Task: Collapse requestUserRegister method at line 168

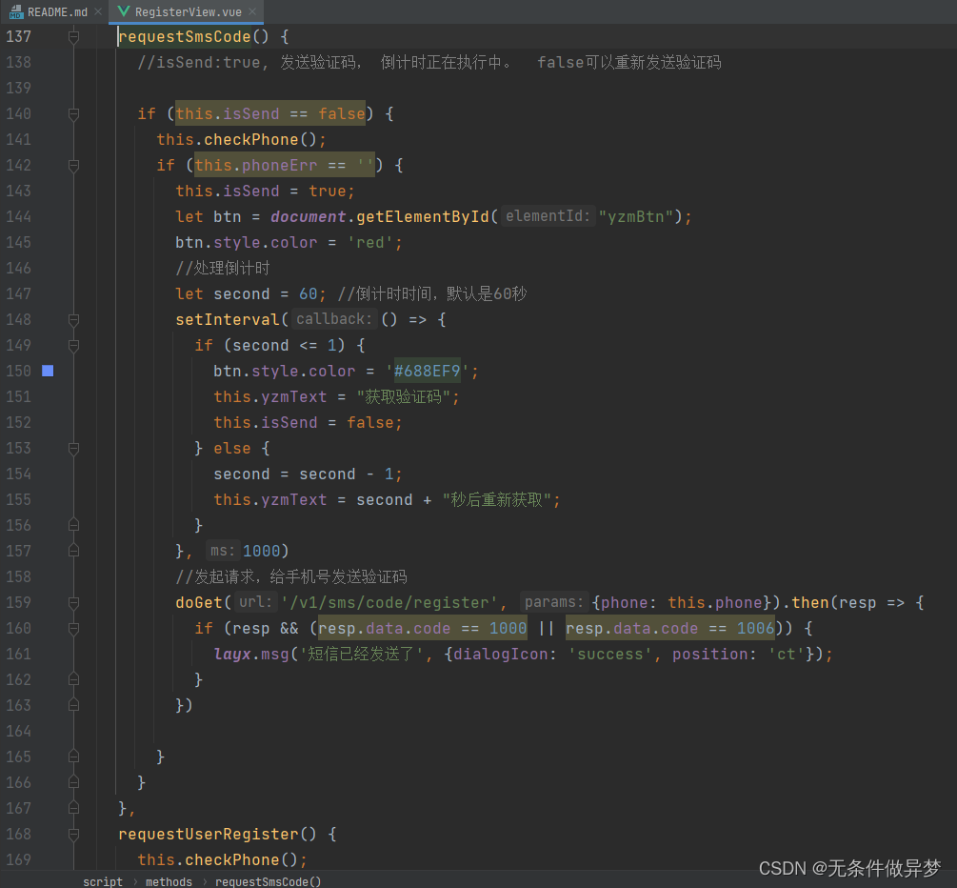Action: click(73, 835)
